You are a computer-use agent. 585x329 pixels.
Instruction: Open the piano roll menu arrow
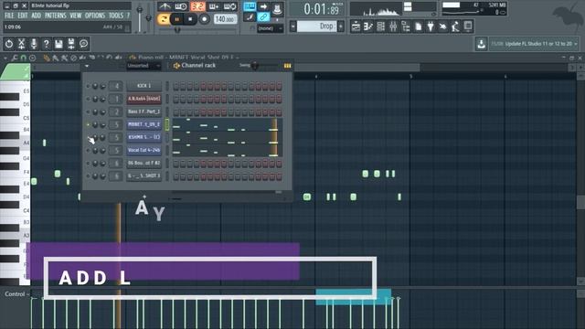5,58
